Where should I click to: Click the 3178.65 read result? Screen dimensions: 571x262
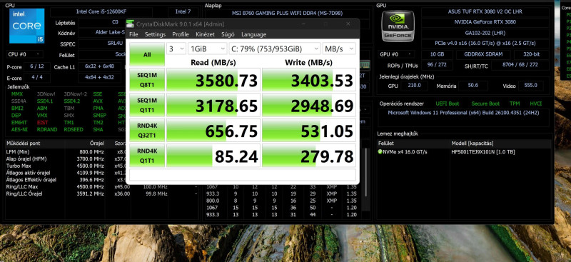tap(213, 105)
